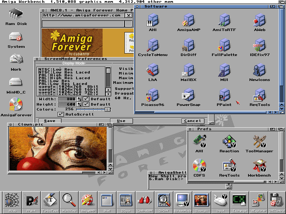Open ToolManager prefs icon
Screen dimensions: 286x214
(x=259, y=142)
